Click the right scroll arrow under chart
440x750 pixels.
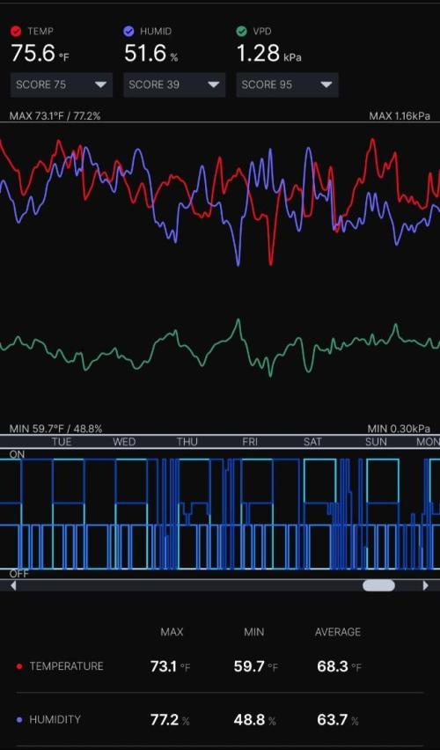pyautogui.click(x=425, y=585)
